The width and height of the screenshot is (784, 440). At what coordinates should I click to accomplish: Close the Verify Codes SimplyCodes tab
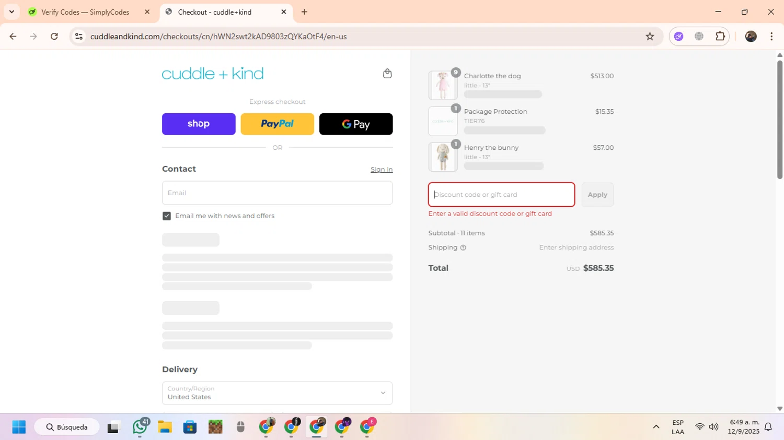147,12
